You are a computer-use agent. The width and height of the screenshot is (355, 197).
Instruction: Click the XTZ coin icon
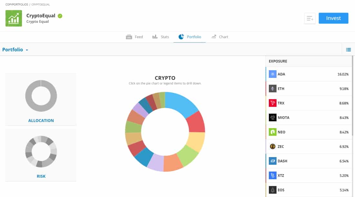pos(273,175)
